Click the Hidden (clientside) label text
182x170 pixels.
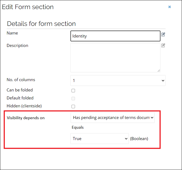coord(24,106)
